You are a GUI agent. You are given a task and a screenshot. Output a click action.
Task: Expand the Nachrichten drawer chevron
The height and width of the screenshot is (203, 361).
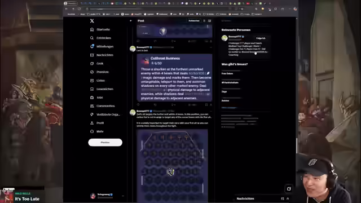click(x=288, y=198)
